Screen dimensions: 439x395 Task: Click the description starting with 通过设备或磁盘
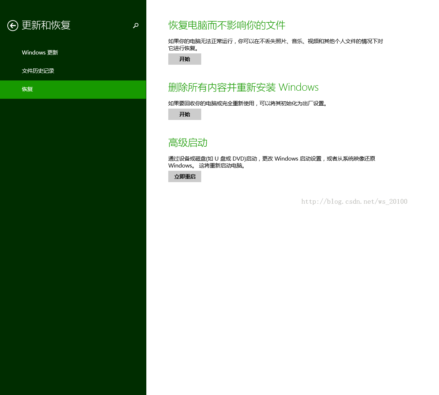(272, 162)
